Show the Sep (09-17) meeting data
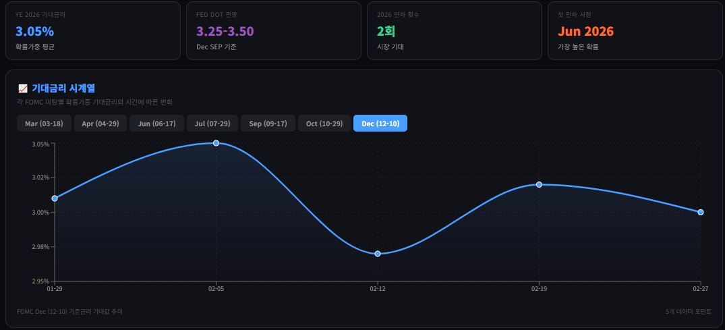This screenshot has height=330, width=725. [268, 123]
